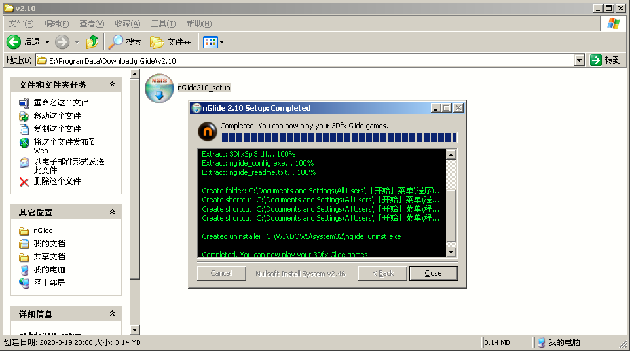Open 我的文档 (My Documents)
Image resolution: width=630 pixels, height=351 pixels.
click(49, 244)
